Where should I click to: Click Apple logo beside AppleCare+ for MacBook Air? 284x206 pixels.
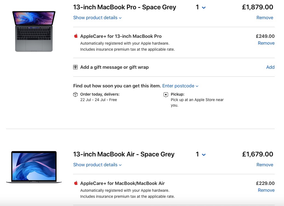tap(76, 183)
